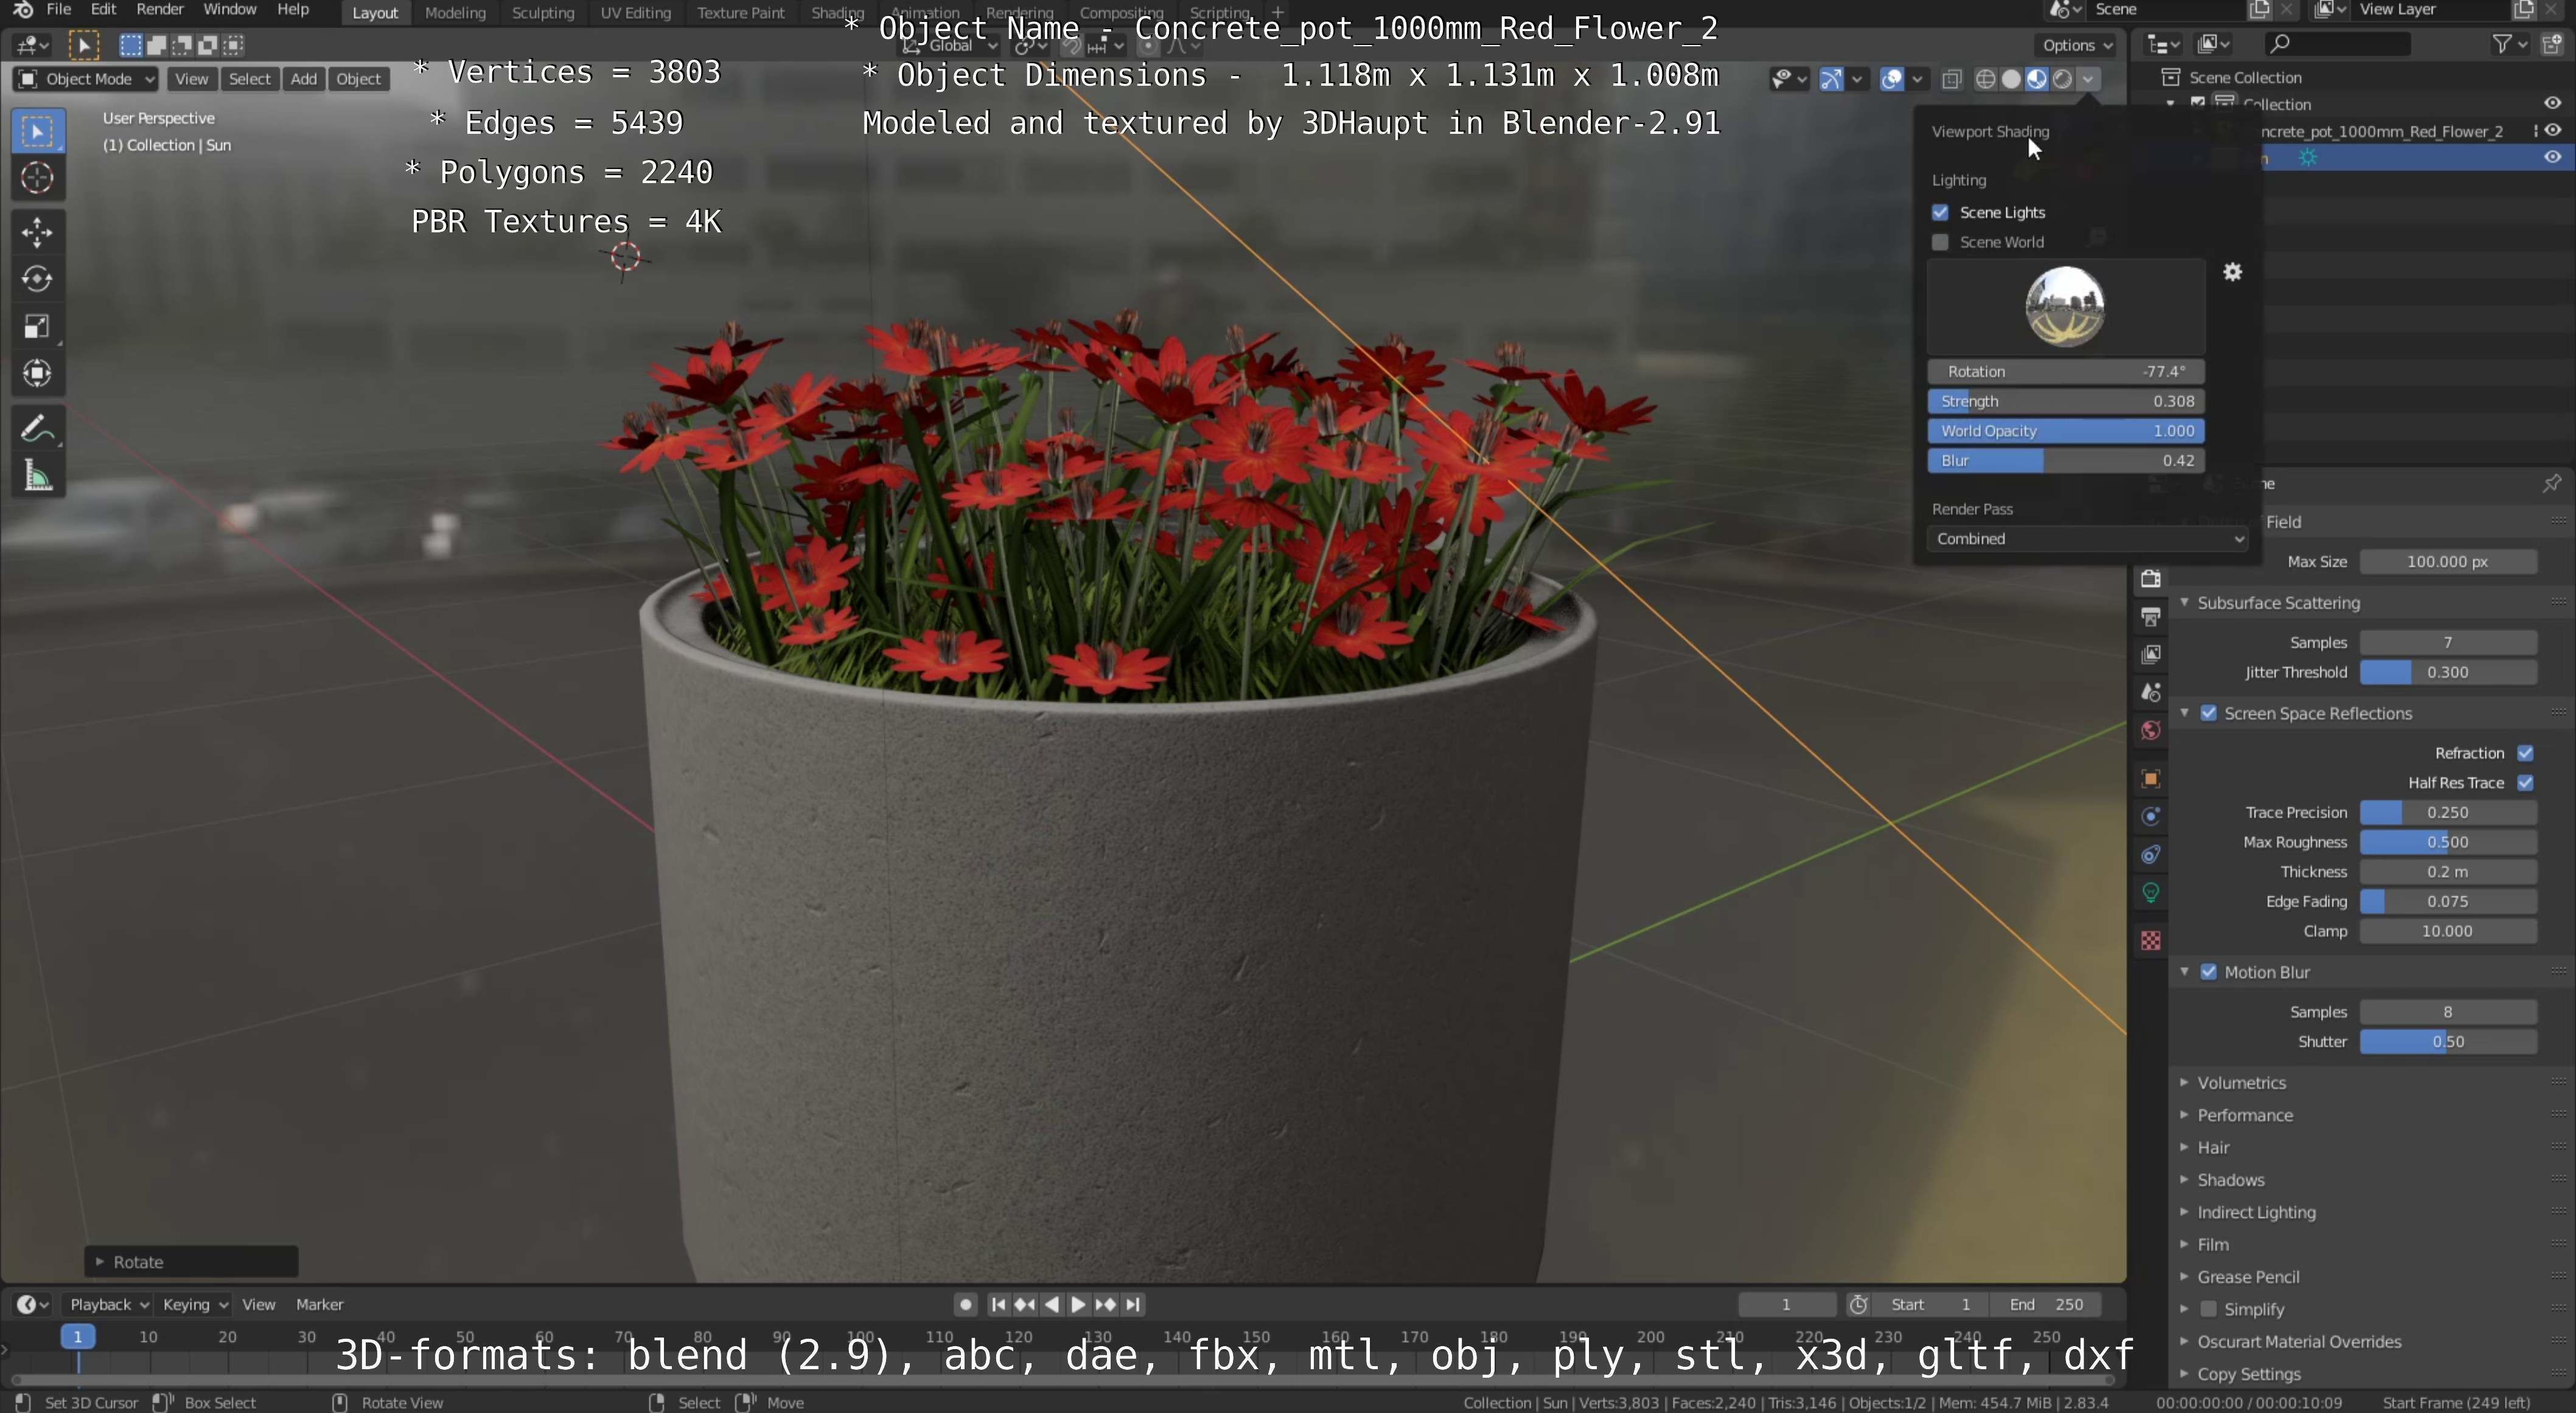Activate the 3D Cursor tool

coord(38,178)
